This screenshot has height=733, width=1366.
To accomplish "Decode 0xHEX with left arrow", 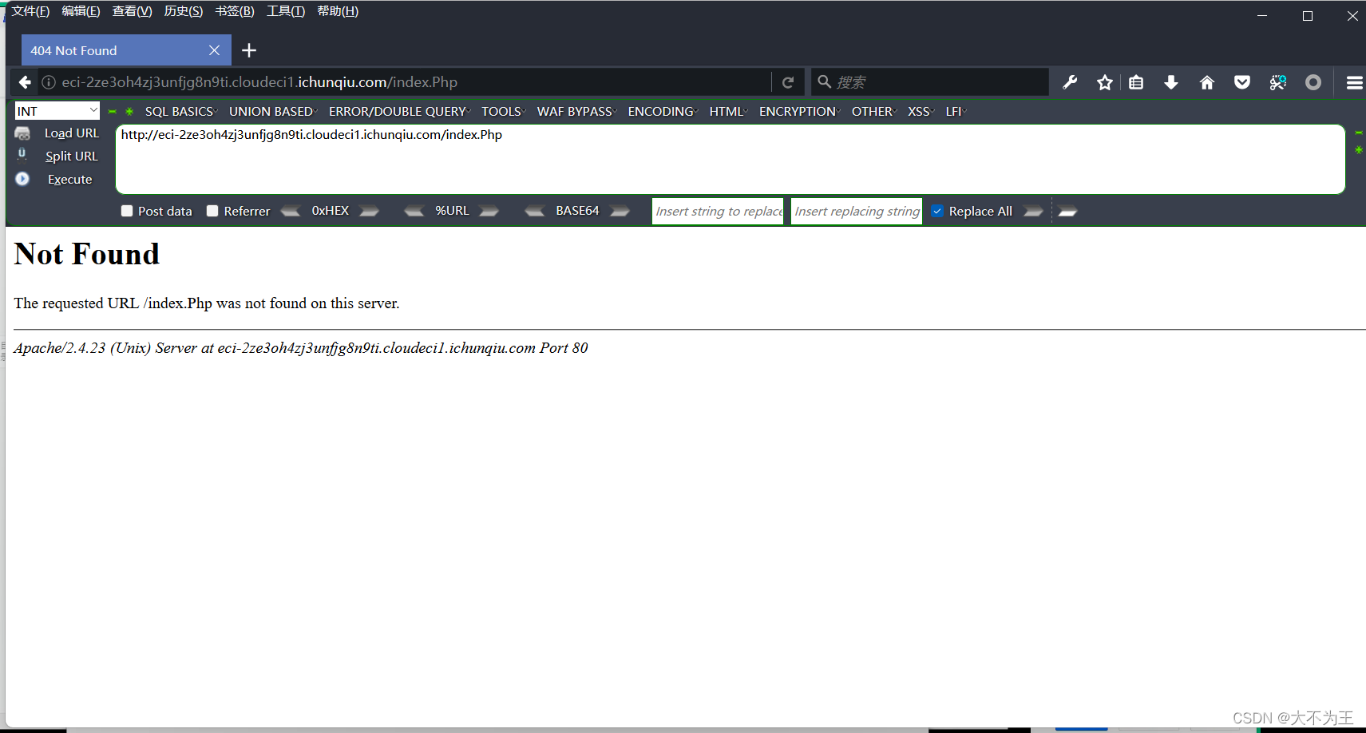I will 291,211.
